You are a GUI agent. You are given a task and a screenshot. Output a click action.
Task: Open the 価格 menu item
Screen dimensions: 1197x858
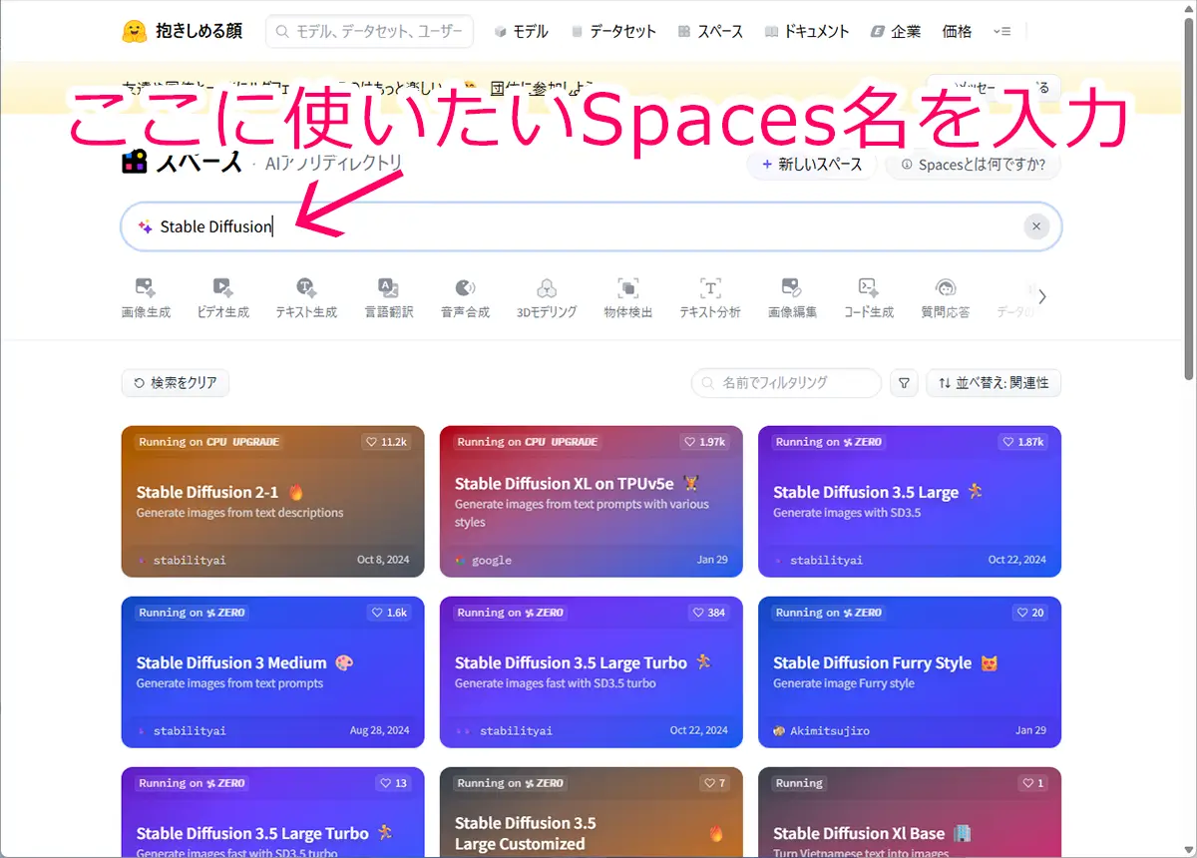(957, 32)
